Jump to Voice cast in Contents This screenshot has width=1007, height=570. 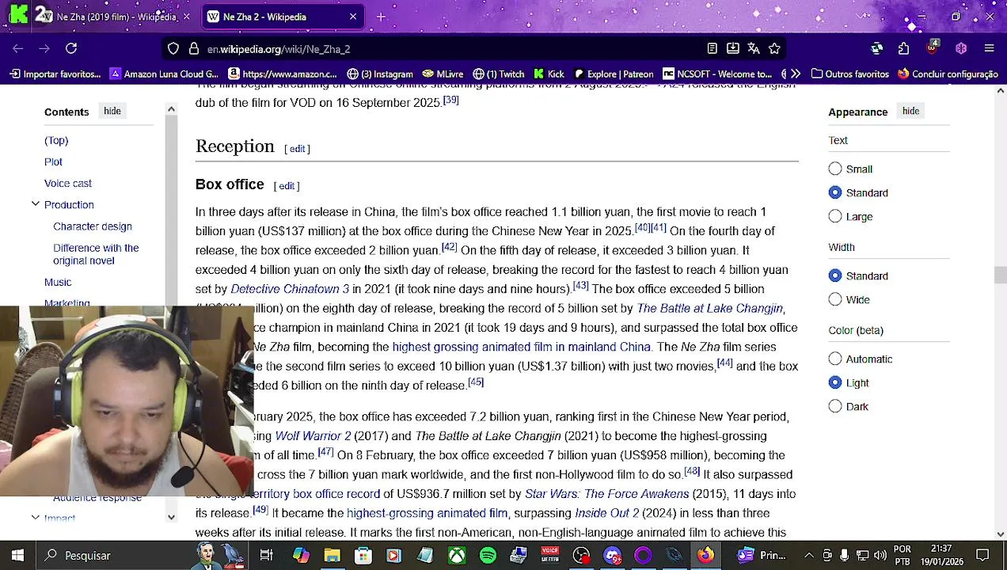(x=68, y=183)
